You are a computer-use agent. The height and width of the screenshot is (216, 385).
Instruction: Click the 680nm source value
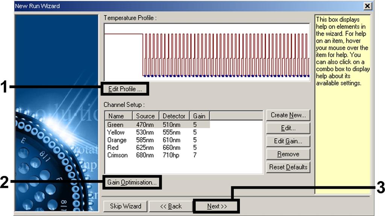pyautogui.click(x=145, y=155)
